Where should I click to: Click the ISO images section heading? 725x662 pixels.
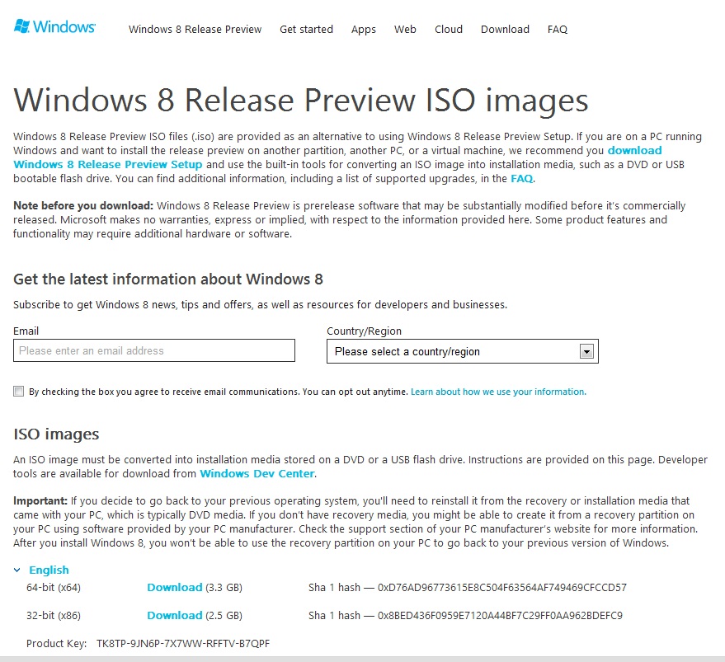tap(56, 434)
